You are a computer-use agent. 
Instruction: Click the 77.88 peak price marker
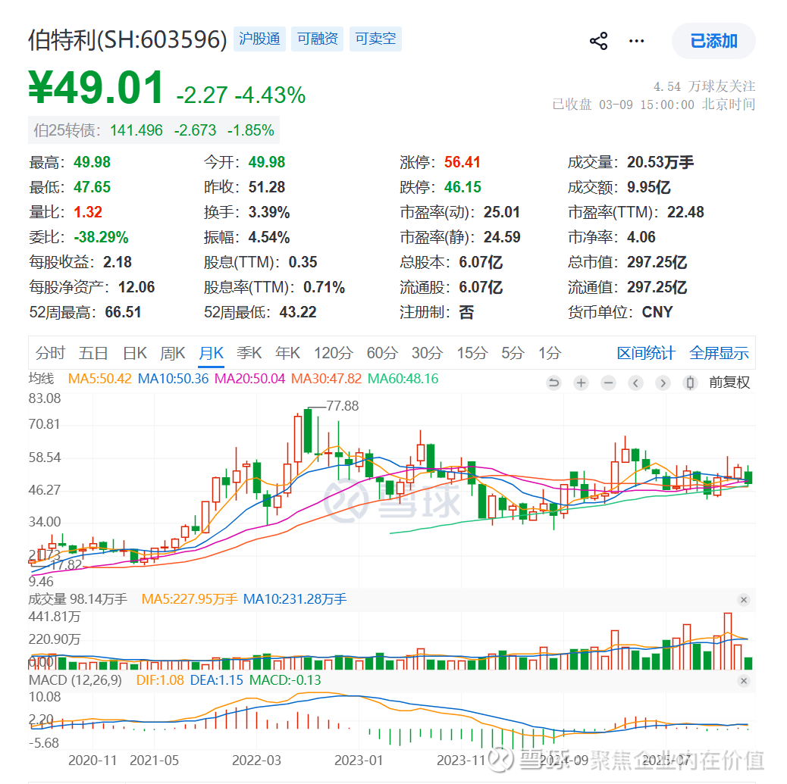click(342, 406)
